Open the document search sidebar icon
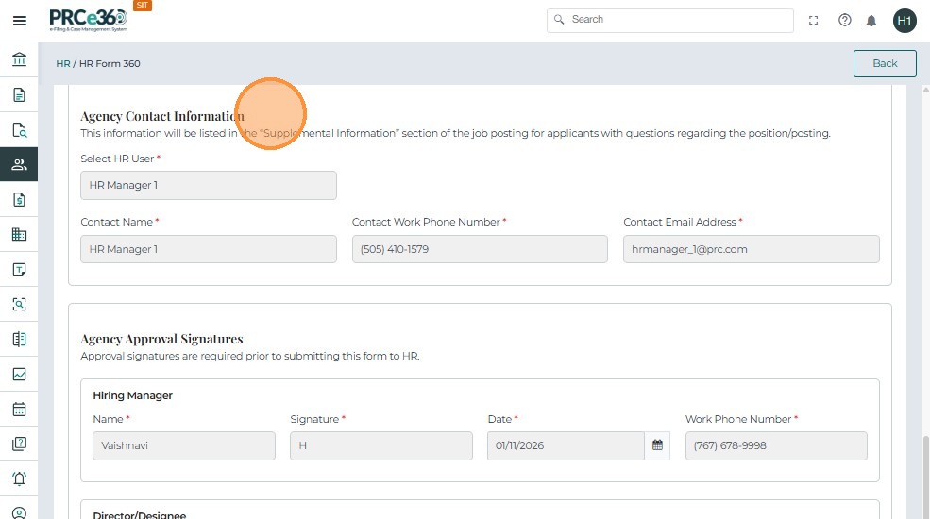Image resolution: width=930 pixels, height=519 pixels. tap(19, 130)
